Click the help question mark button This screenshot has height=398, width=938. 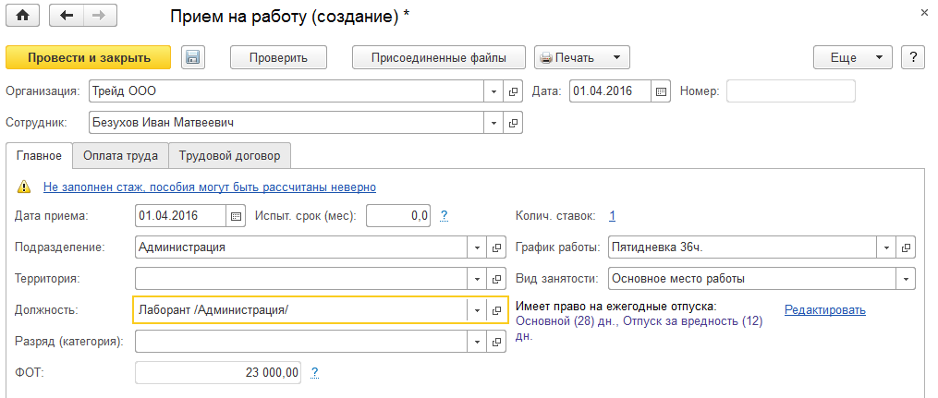(913, 57)
